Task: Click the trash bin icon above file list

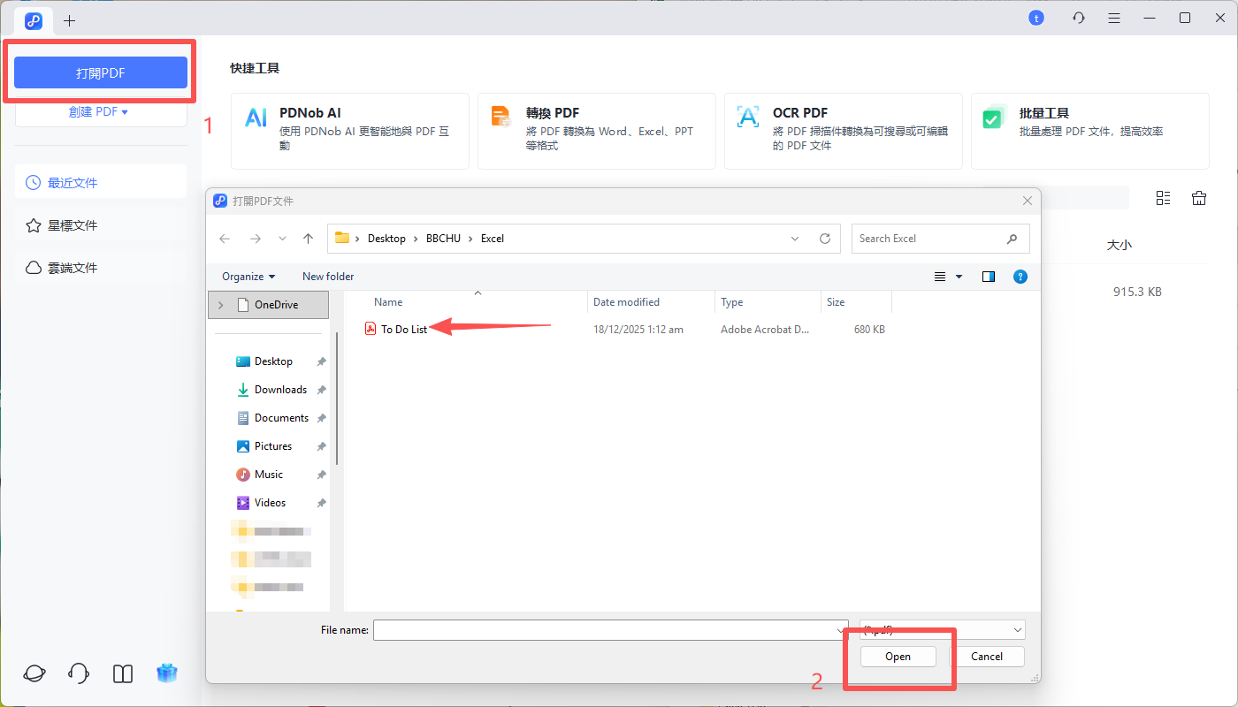Action: pyautogui.click(x=1199, y=198)
